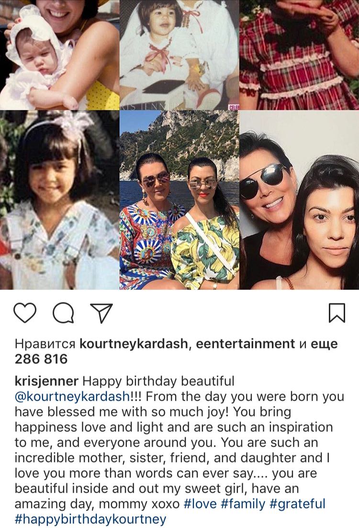This screenshot has height=528, width=359.
Task: Open the #family hashtag
Action: coord(243,504)
